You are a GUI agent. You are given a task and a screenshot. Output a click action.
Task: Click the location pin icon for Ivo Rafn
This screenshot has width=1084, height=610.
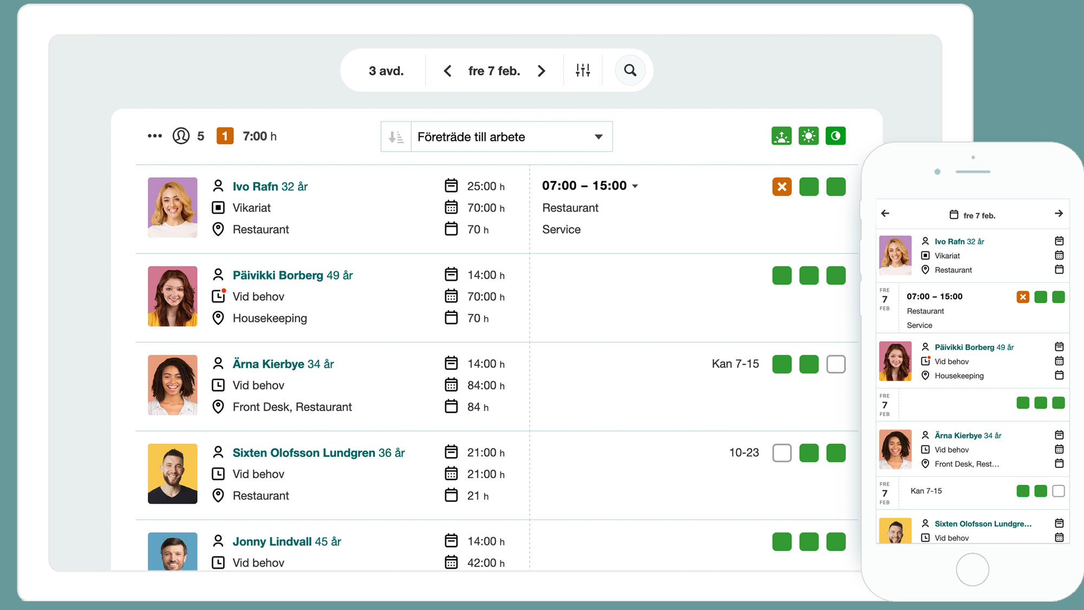(218, 229)
